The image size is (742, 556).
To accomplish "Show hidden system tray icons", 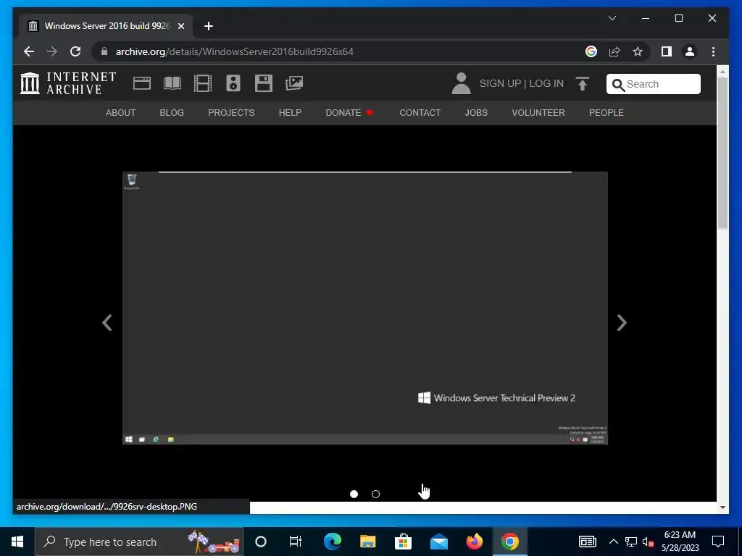I will pos(613,542).
